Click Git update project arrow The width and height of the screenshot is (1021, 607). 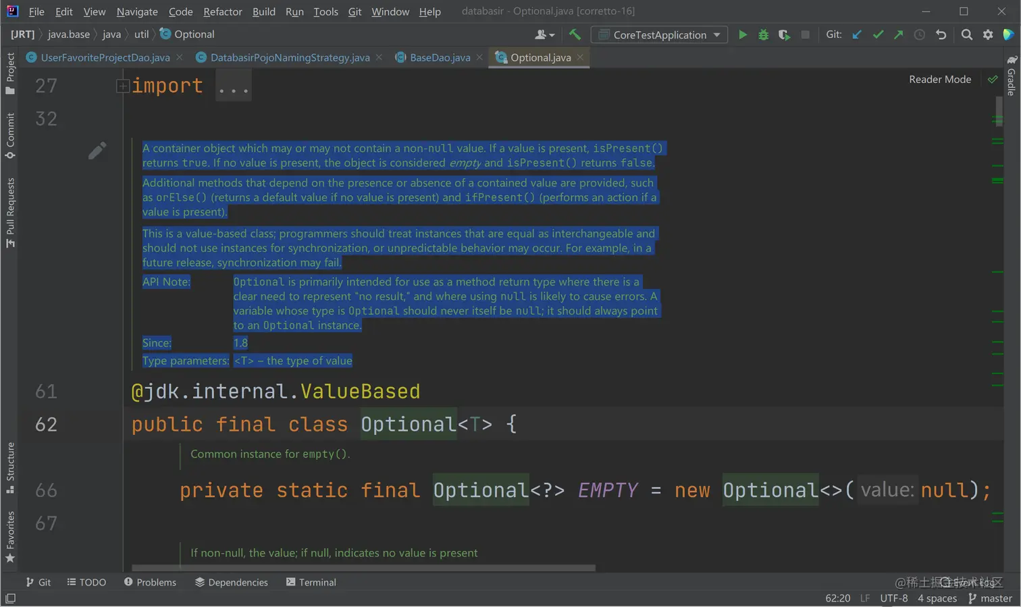coord(857,34)
